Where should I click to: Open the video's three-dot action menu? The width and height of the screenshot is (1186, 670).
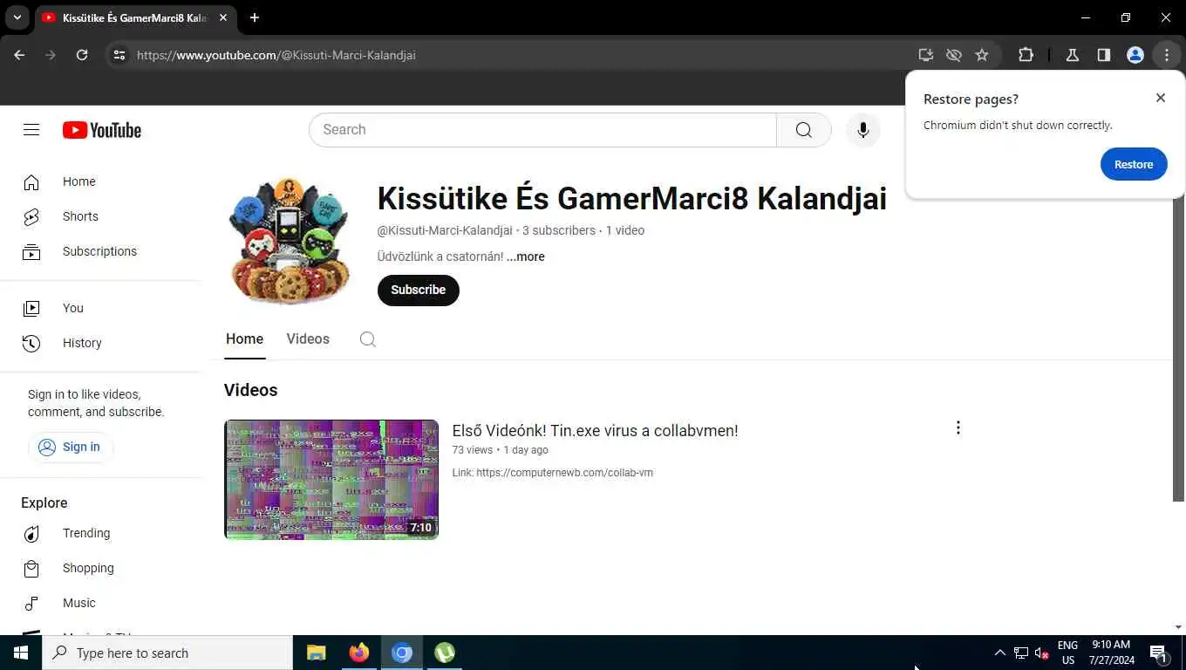[958, 427]
